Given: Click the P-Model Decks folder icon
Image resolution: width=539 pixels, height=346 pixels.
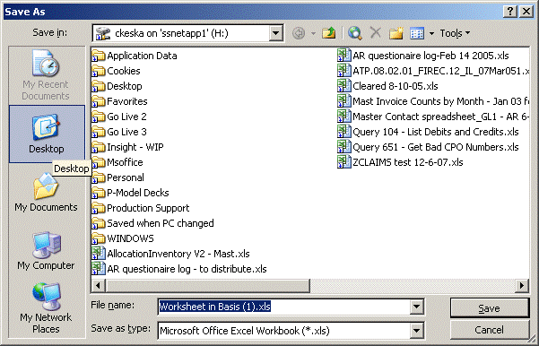Looking at the screenshot, I should click(x=99, y=193).
